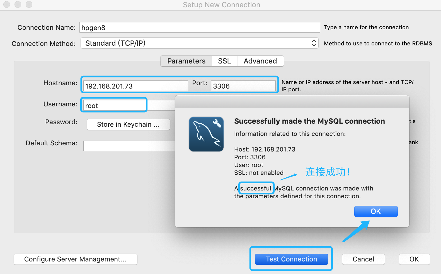Click the "Successfully made the MySQL connection" heading
This screenshot has width=441, height=274.
click(x=309, y=121)
